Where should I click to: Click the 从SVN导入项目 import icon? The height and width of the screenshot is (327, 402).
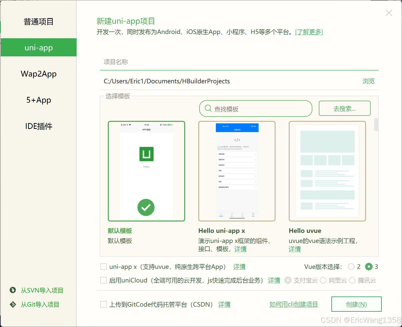12,290
